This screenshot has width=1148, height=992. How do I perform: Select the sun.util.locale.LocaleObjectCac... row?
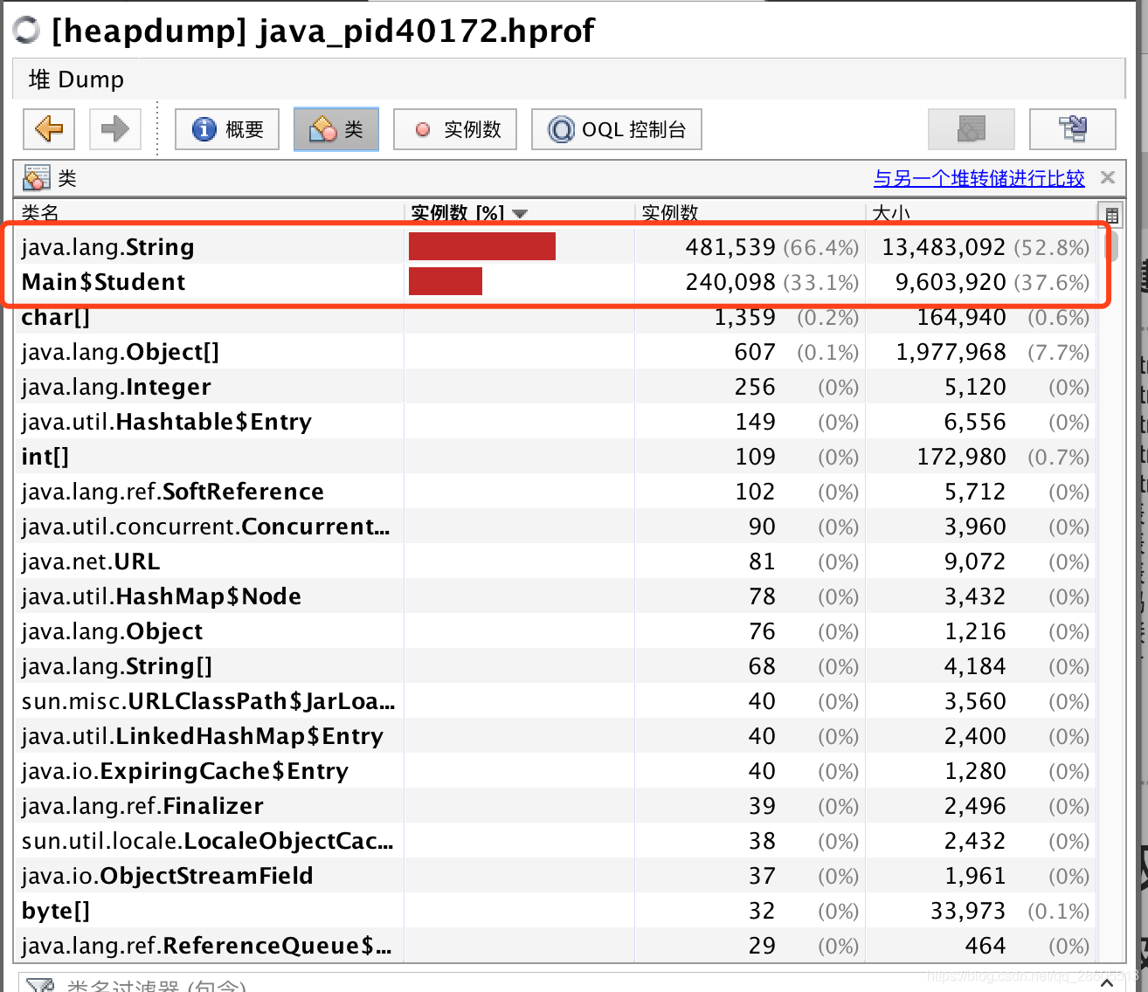[555, 841]
